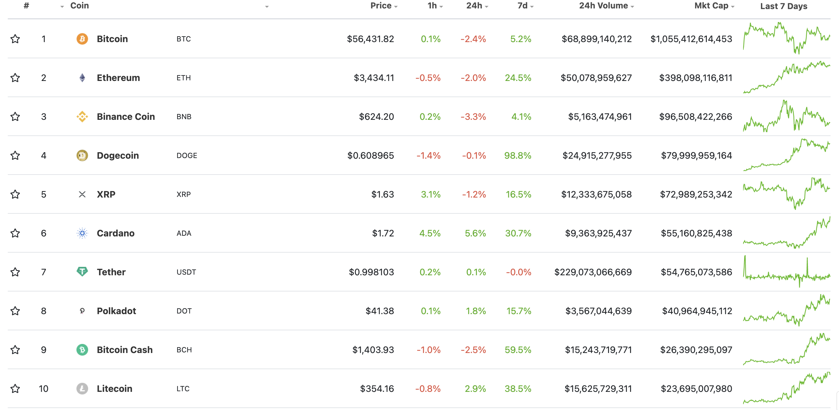Star Binance Coin as favorite
Viewport: 839px width, 410px height.
coord(15,116)
